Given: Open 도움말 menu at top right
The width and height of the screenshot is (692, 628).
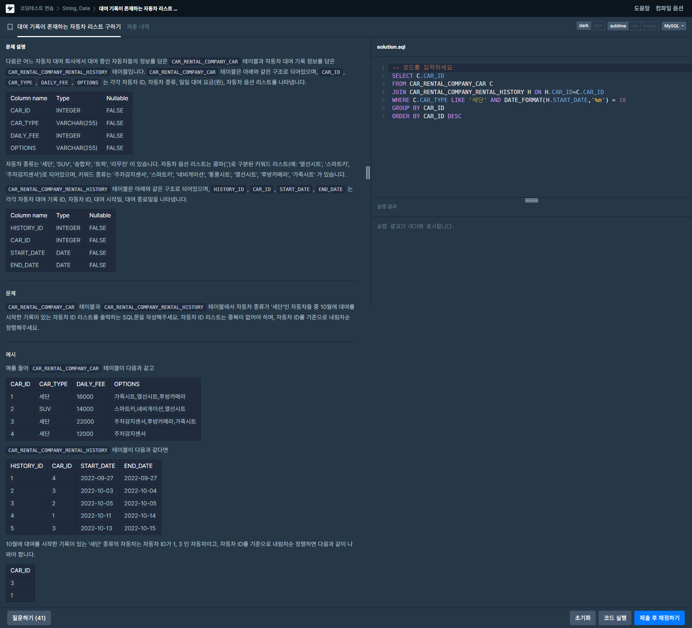Looking at the screenshot, I should pos(642,8).
